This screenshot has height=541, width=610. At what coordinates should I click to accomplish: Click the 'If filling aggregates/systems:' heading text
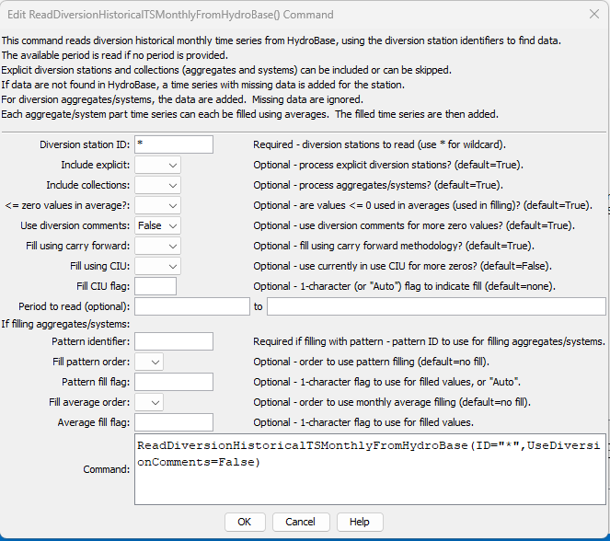pos(65,324)
